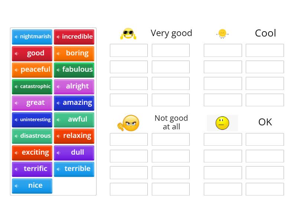Play the pronunciation of 'fabulous'
This screenshot has width=297, height=223.
[59, 70]
